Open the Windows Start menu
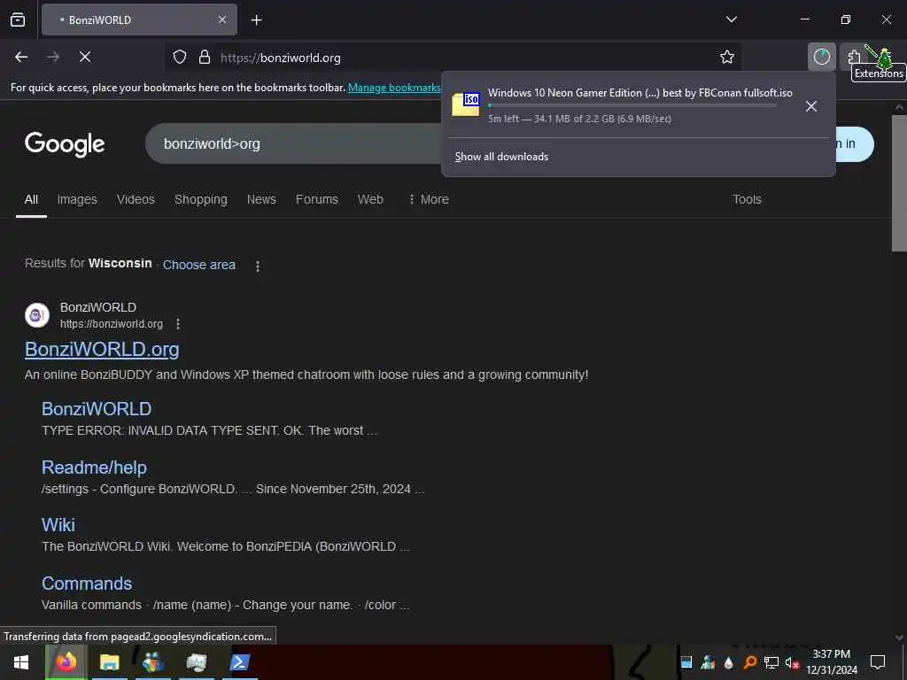The height and width of the screenshot is (680, 907). click(21, 662)
